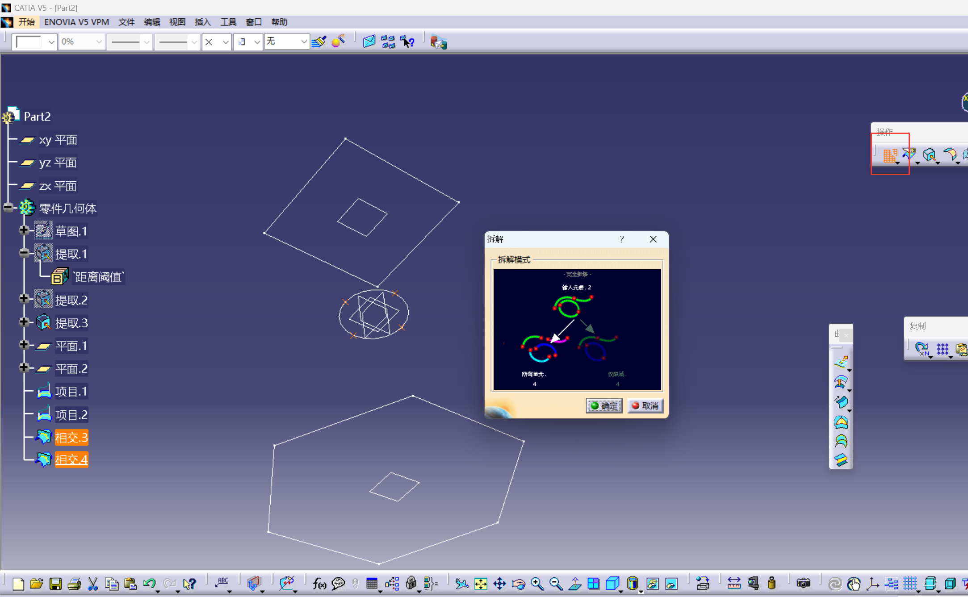Open the transparency 0% dropdown

coord(99,42)
